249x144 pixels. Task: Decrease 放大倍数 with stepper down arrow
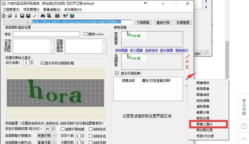[32, 64]
